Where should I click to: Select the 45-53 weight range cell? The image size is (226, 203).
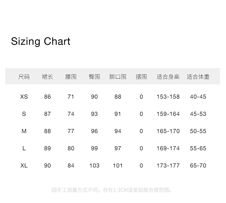pos(198,114)
